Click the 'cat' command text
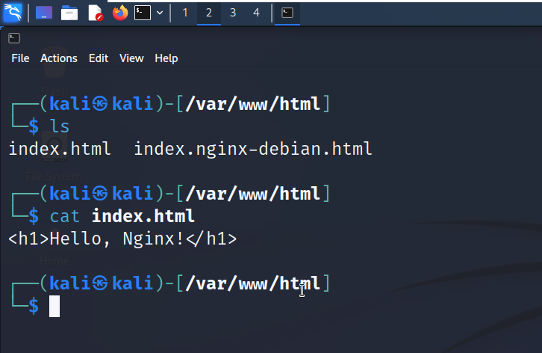 click(x=65, y=216)
